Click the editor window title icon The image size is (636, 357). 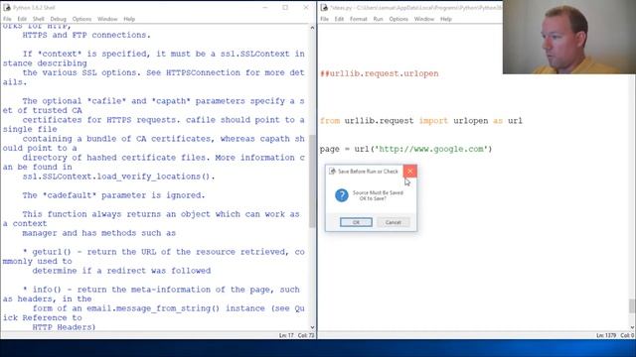324,8
